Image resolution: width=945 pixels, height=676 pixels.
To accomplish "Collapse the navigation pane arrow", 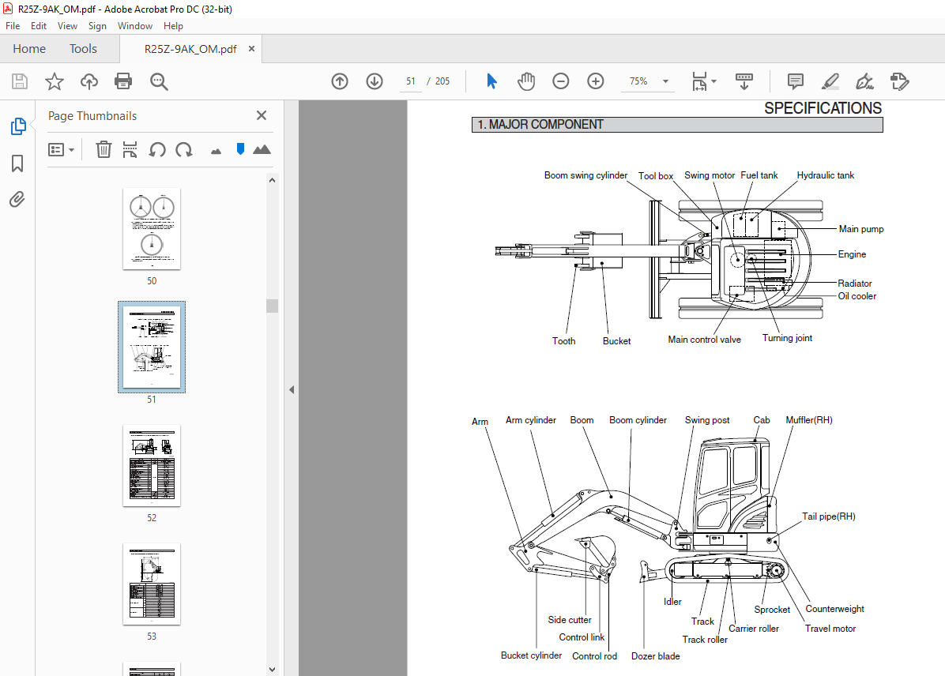I will 292,390.
